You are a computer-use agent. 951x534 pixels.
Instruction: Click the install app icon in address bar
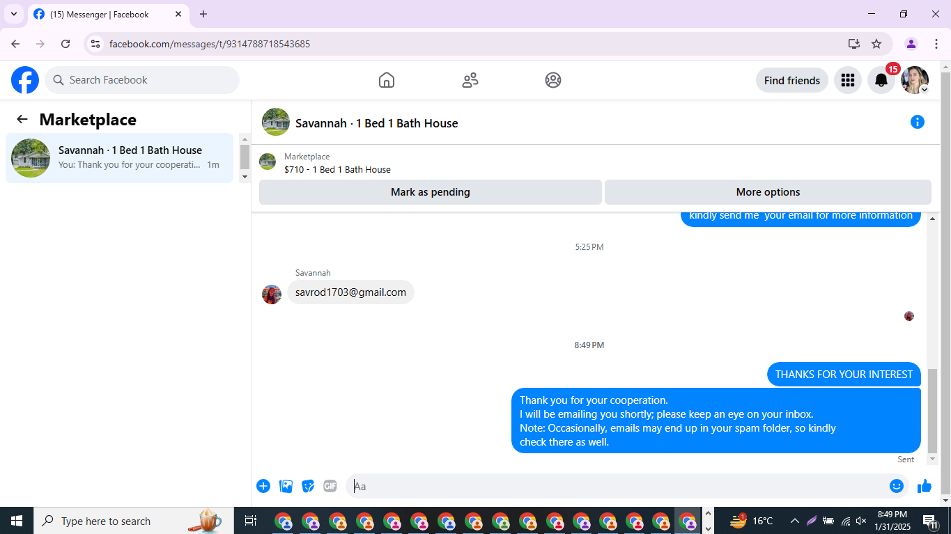[854, 44]
